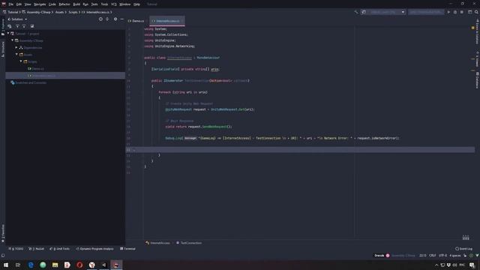Select the InternetAccess.cs editor tab
Viewport: 480px width, 270px height.
point(167,21)
